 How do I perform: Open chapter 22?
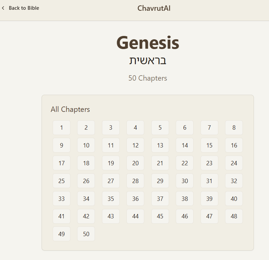click(x=184, y=163)
